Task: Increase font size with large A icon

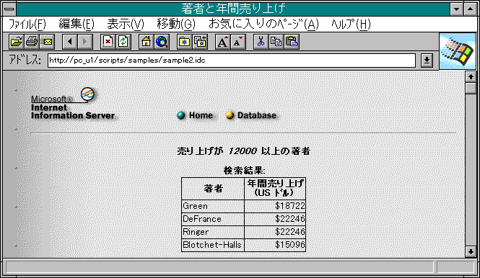Action: pyautogui.click(x=223, y=42)
